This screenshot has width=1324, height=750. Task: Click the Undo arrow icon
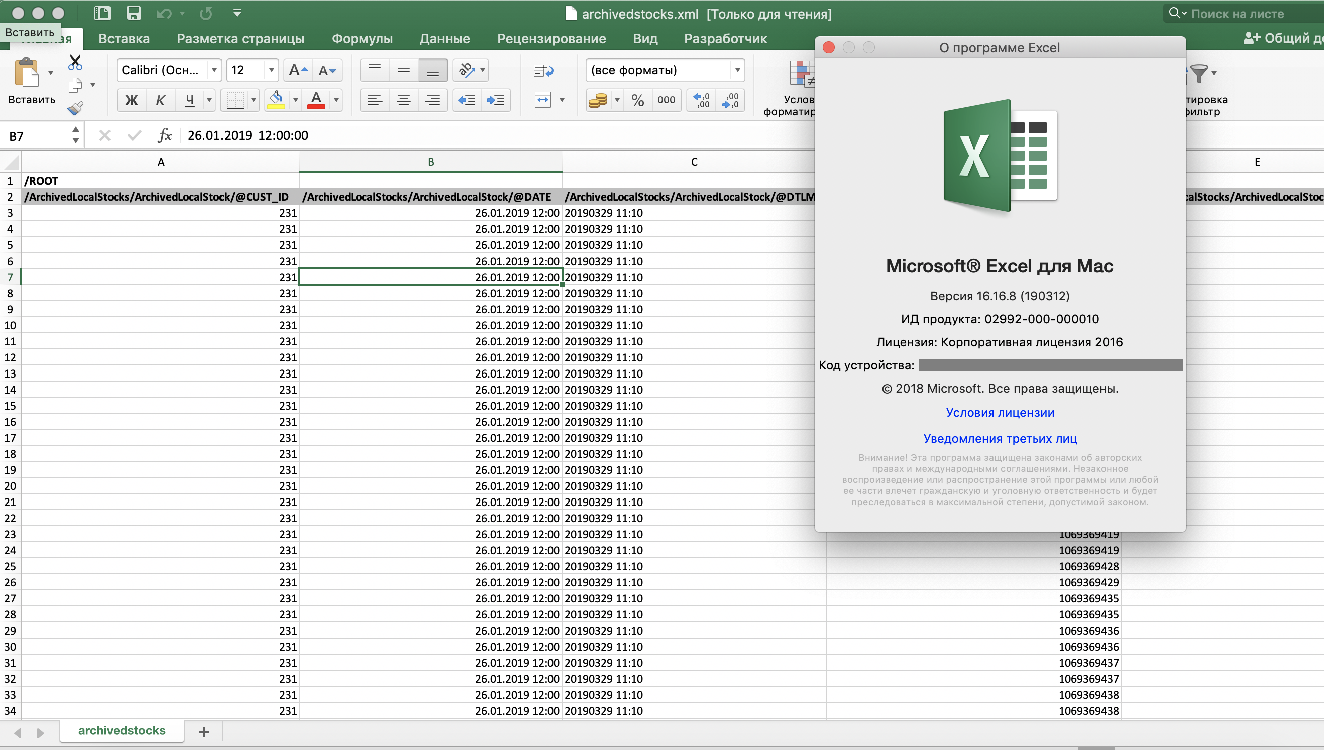pyautogui.click(x=163, y=14)
